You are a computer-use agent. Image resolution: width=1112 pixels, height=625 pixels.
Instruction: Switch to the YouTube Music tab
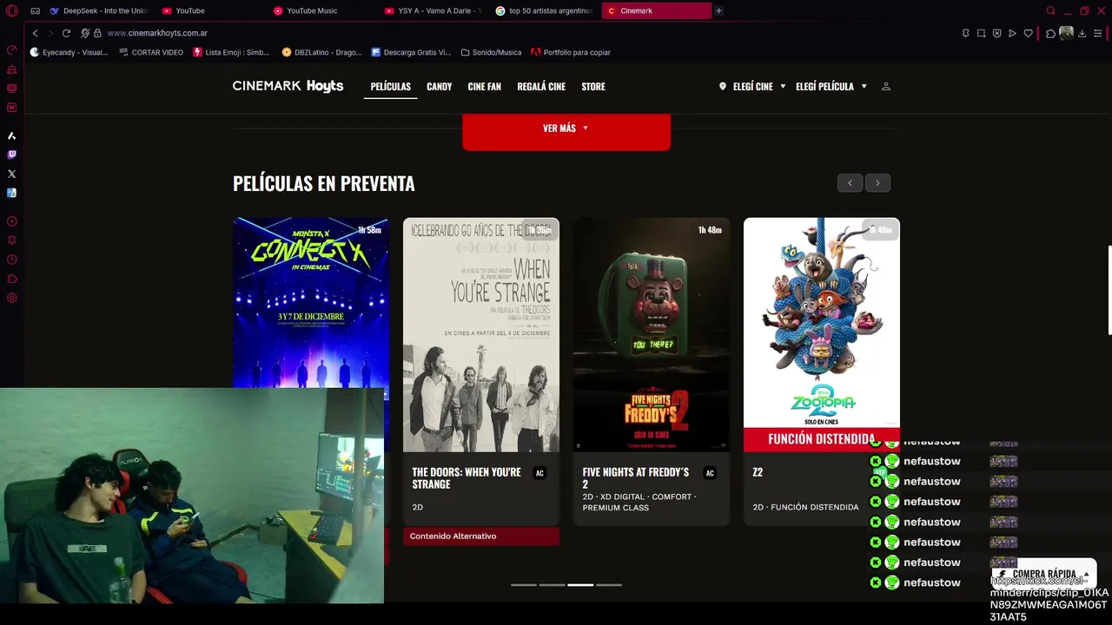point(323,10)
